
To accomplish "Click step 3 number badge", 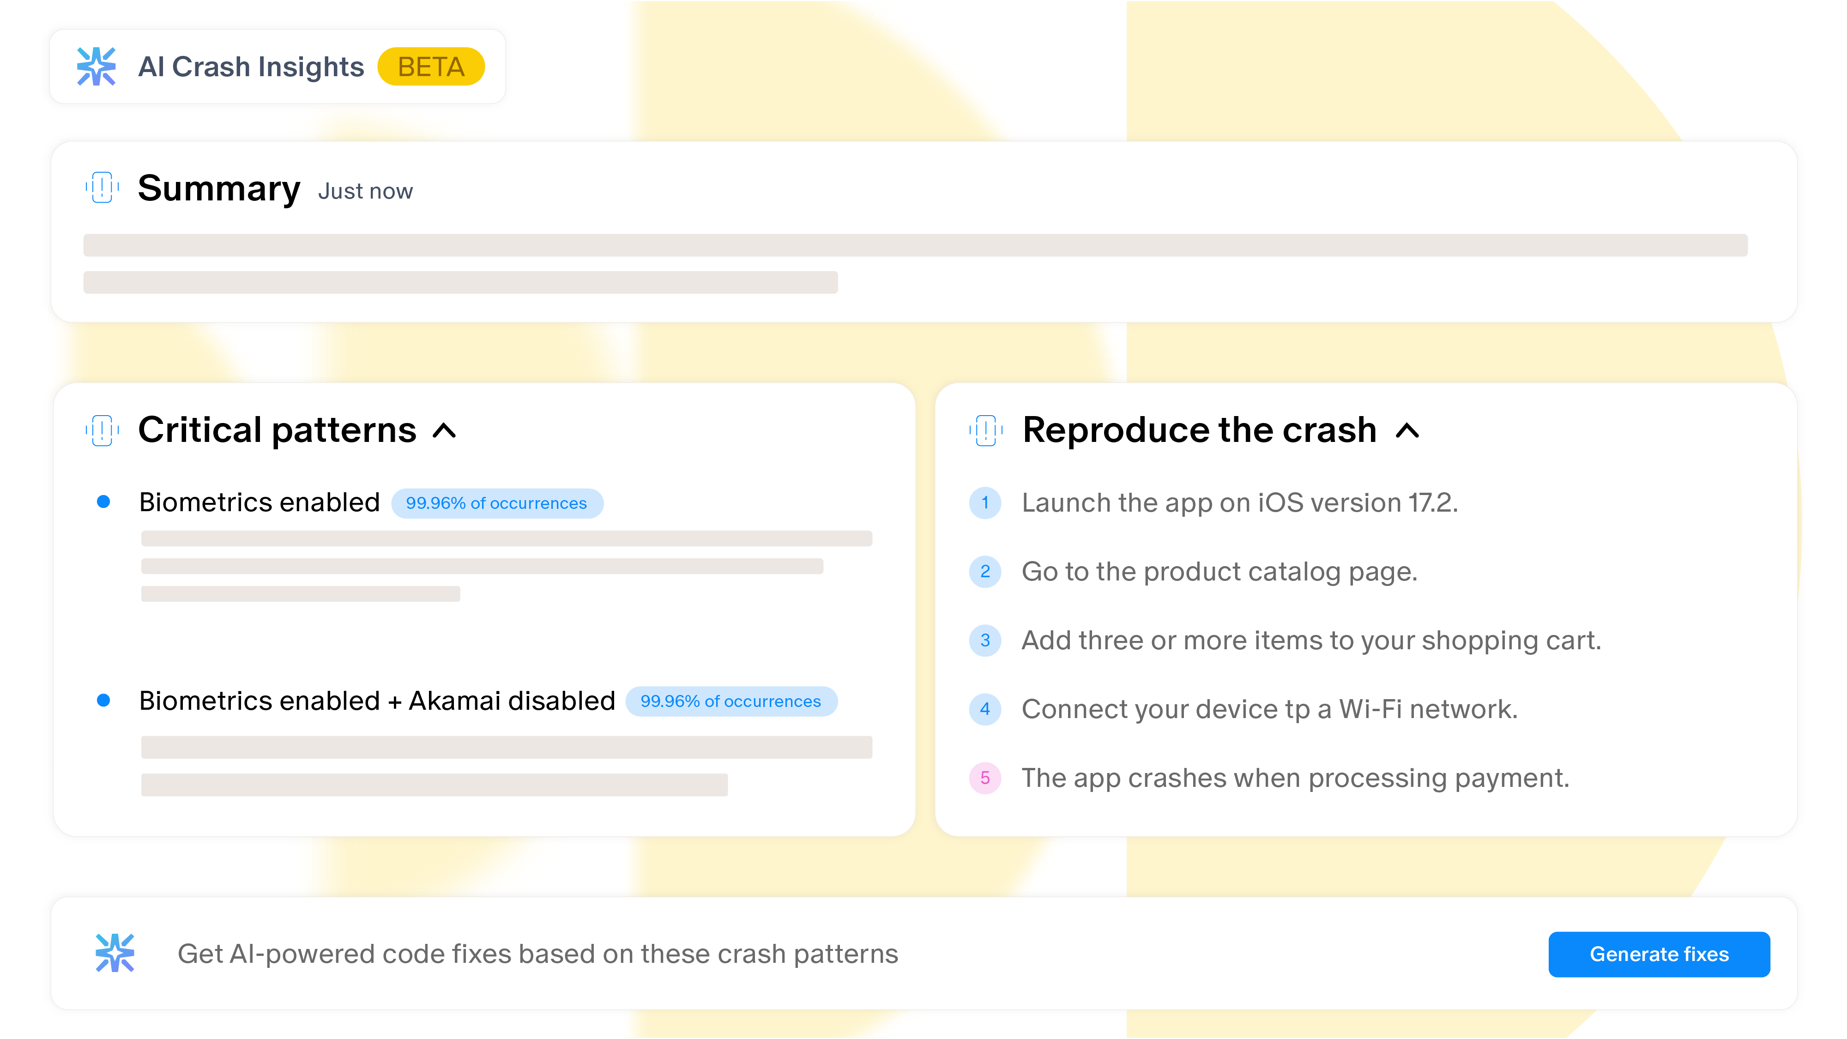I will point(985,640).
